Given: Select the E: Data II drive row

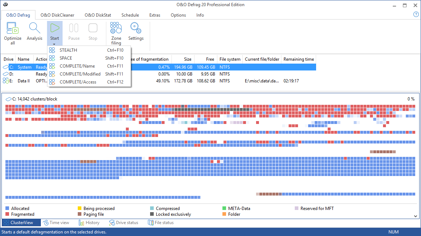Looking at the screenshot, I should (159, 81).
